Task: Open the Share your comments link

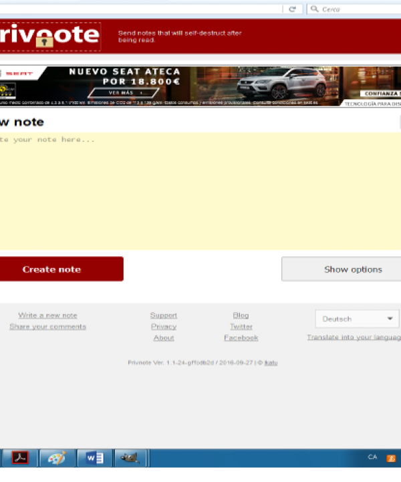Action: tap(47, 327)
